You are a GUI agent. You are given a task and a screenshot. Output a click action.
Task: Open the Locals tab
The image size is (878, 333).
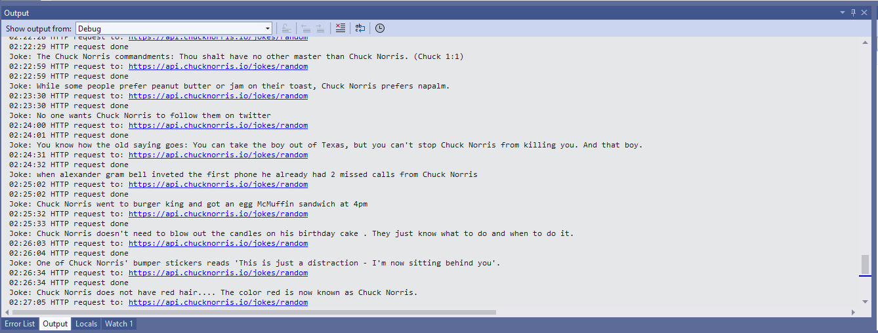86,324
